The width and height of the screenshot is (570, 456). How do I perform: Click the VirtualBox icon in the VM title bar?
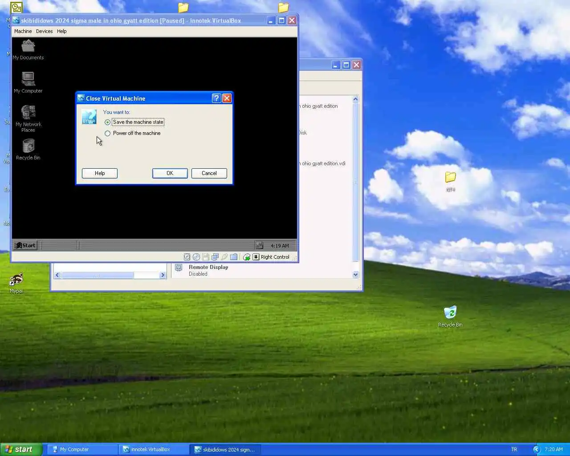(16, 20)
